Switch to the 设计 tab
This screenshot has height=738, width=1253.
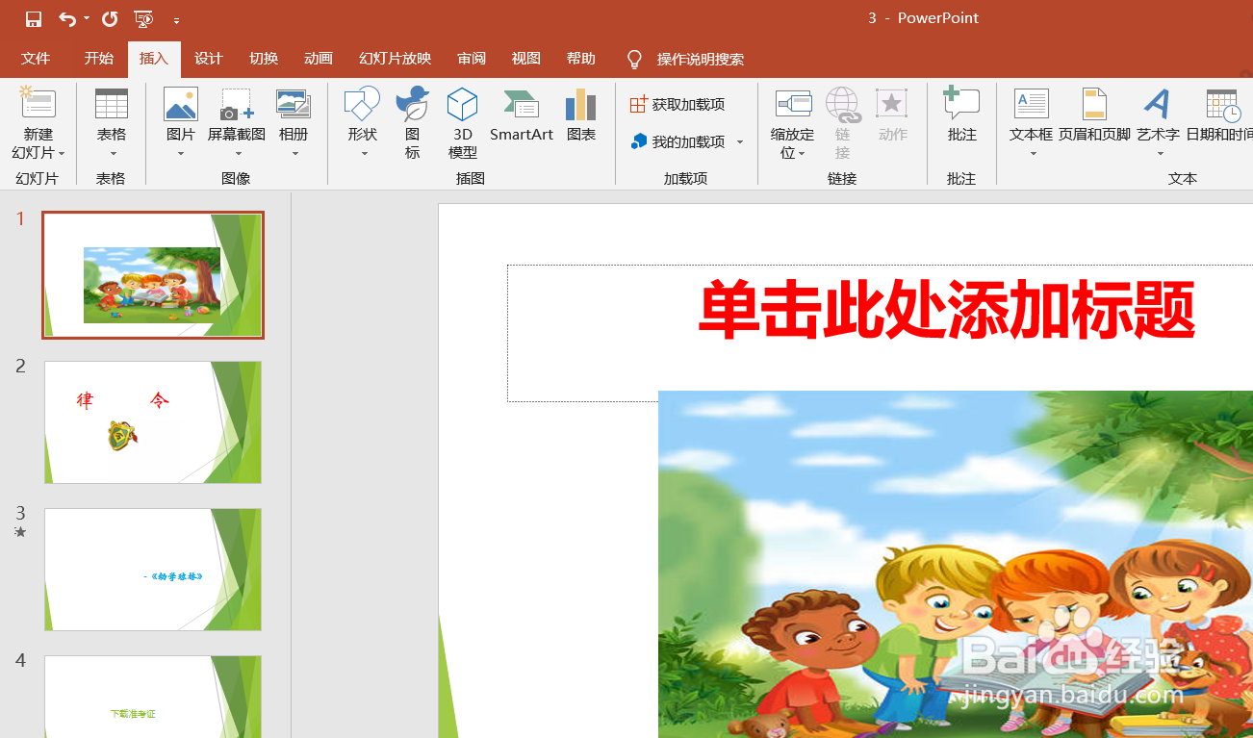click(x=209, y=59)
